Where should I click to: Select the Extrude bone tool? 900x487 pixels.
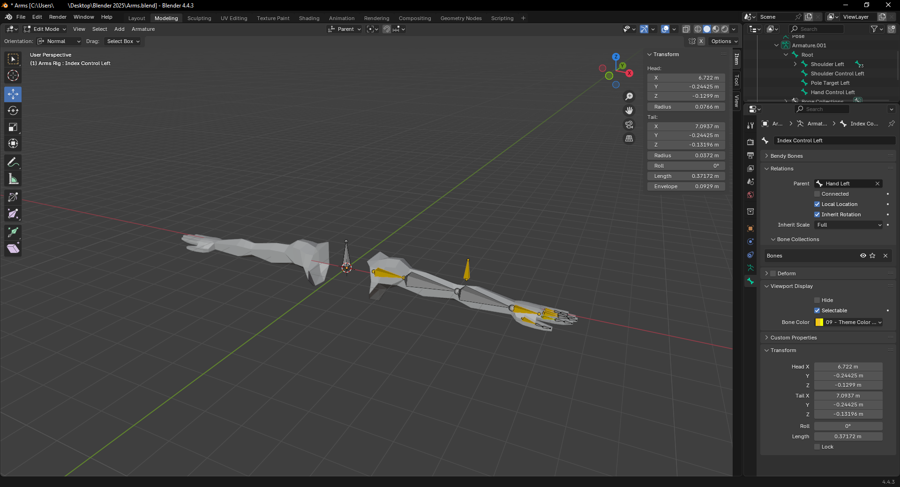pos(13,232)
